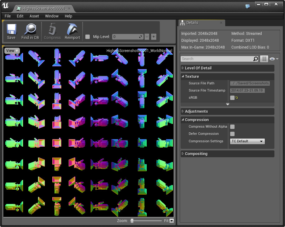The height and width of the screenshot is (227, 285).
Task: Click the yellow reset arrow beside sRGB
Action: coord(237,98)
